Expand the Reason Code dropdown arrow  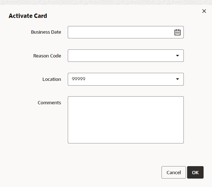click(177, 56)
